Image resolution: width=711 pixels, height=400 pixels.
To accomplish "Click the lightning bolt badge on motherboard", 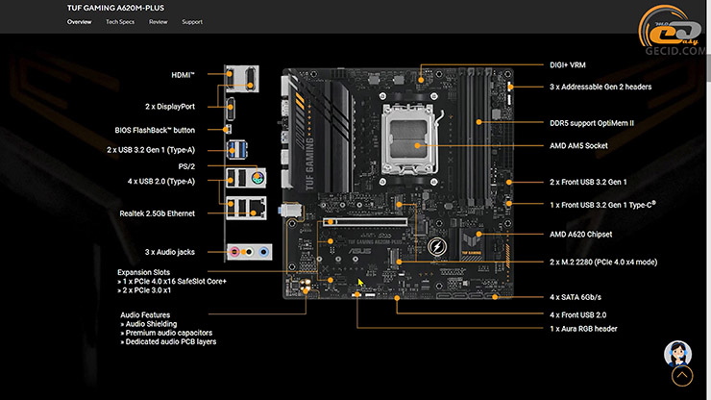I will point(437,246).
